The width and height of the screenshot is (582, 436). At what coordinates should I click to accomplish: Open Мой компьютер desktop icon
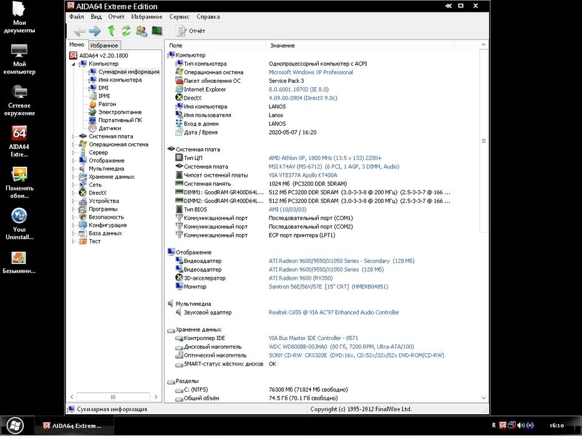[x=19, y=59]
